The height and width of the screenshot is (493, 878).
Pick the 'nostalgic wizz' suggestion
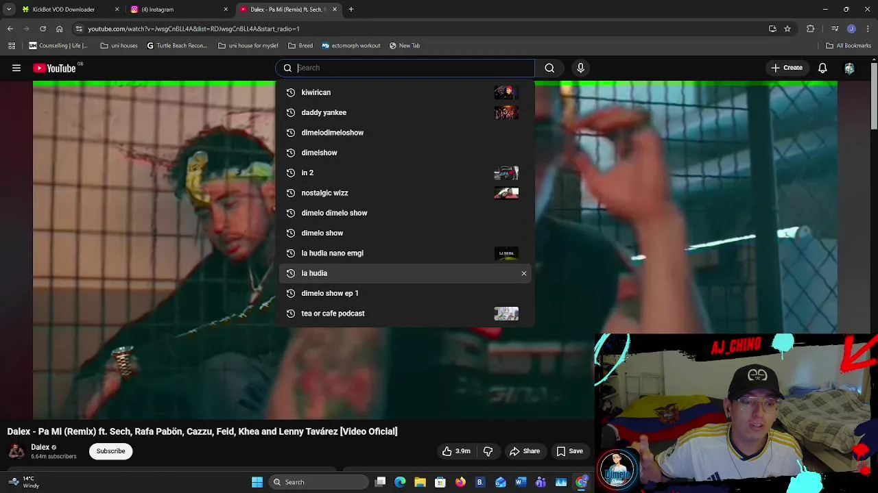[x=405, y=192]
